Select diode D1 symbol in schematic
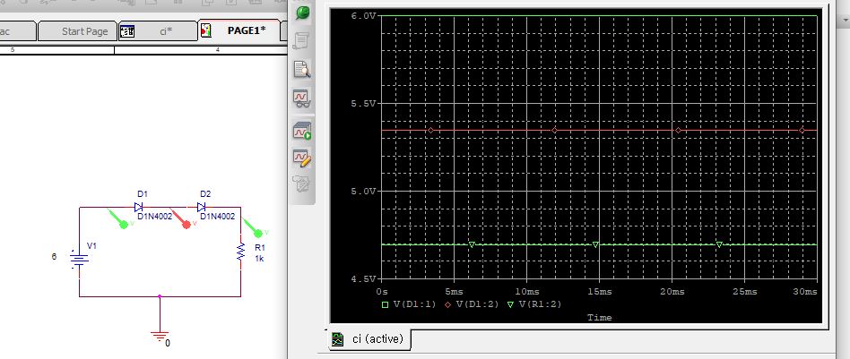This screenshot has width=850, height=359. (139, 207)
